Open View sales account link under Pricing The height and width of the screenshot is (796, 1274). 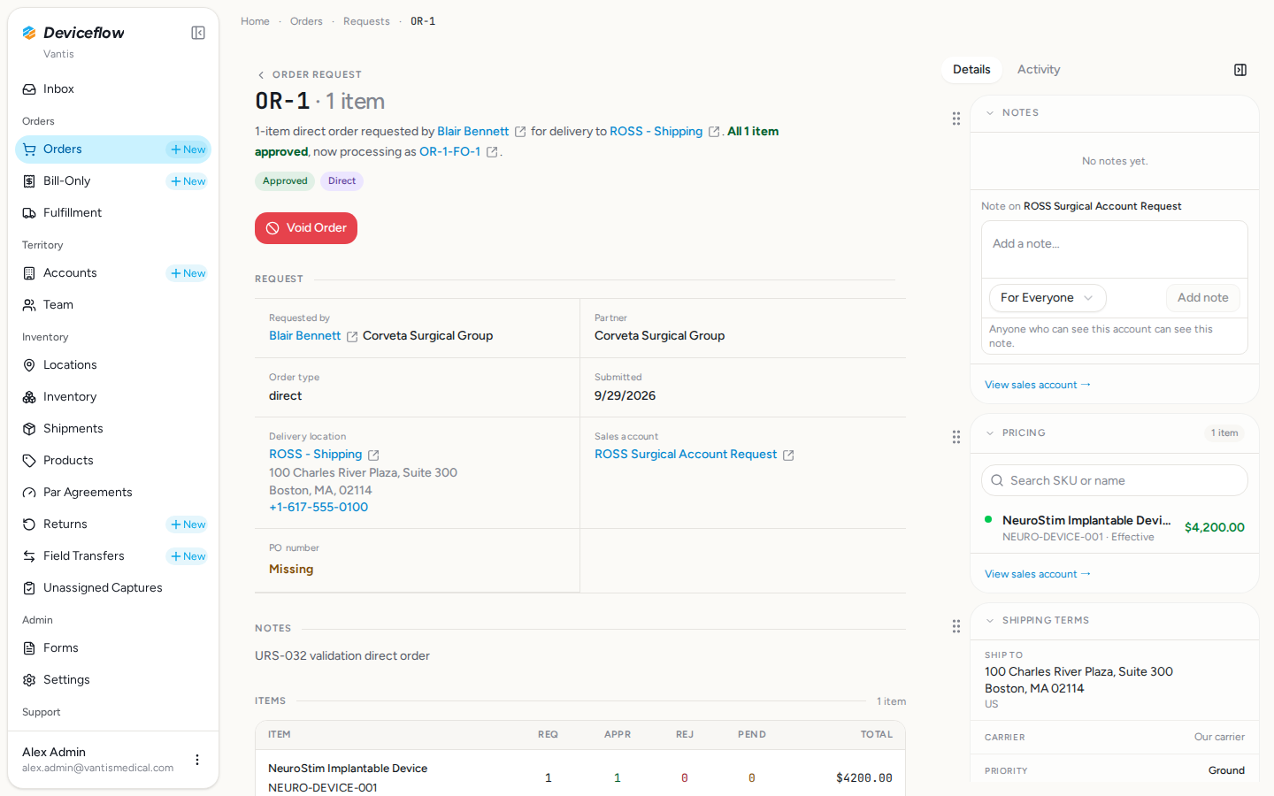pos(1038,575)
